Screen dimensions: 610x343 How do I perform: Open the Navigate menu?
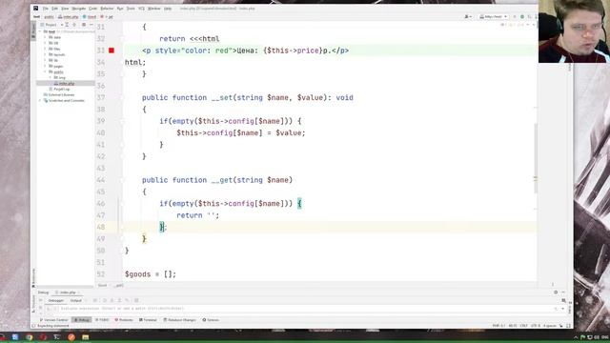(x=79, y=9)
